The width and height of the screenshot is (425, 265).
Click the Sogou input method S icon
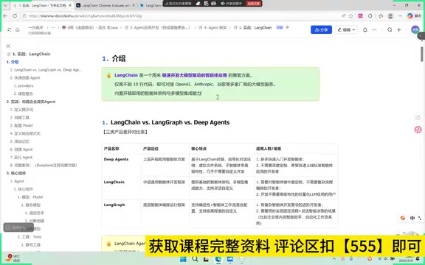(403, 218)
